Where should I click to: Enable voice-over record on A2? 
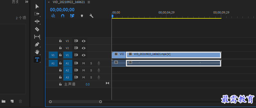[x=99, y=70]
